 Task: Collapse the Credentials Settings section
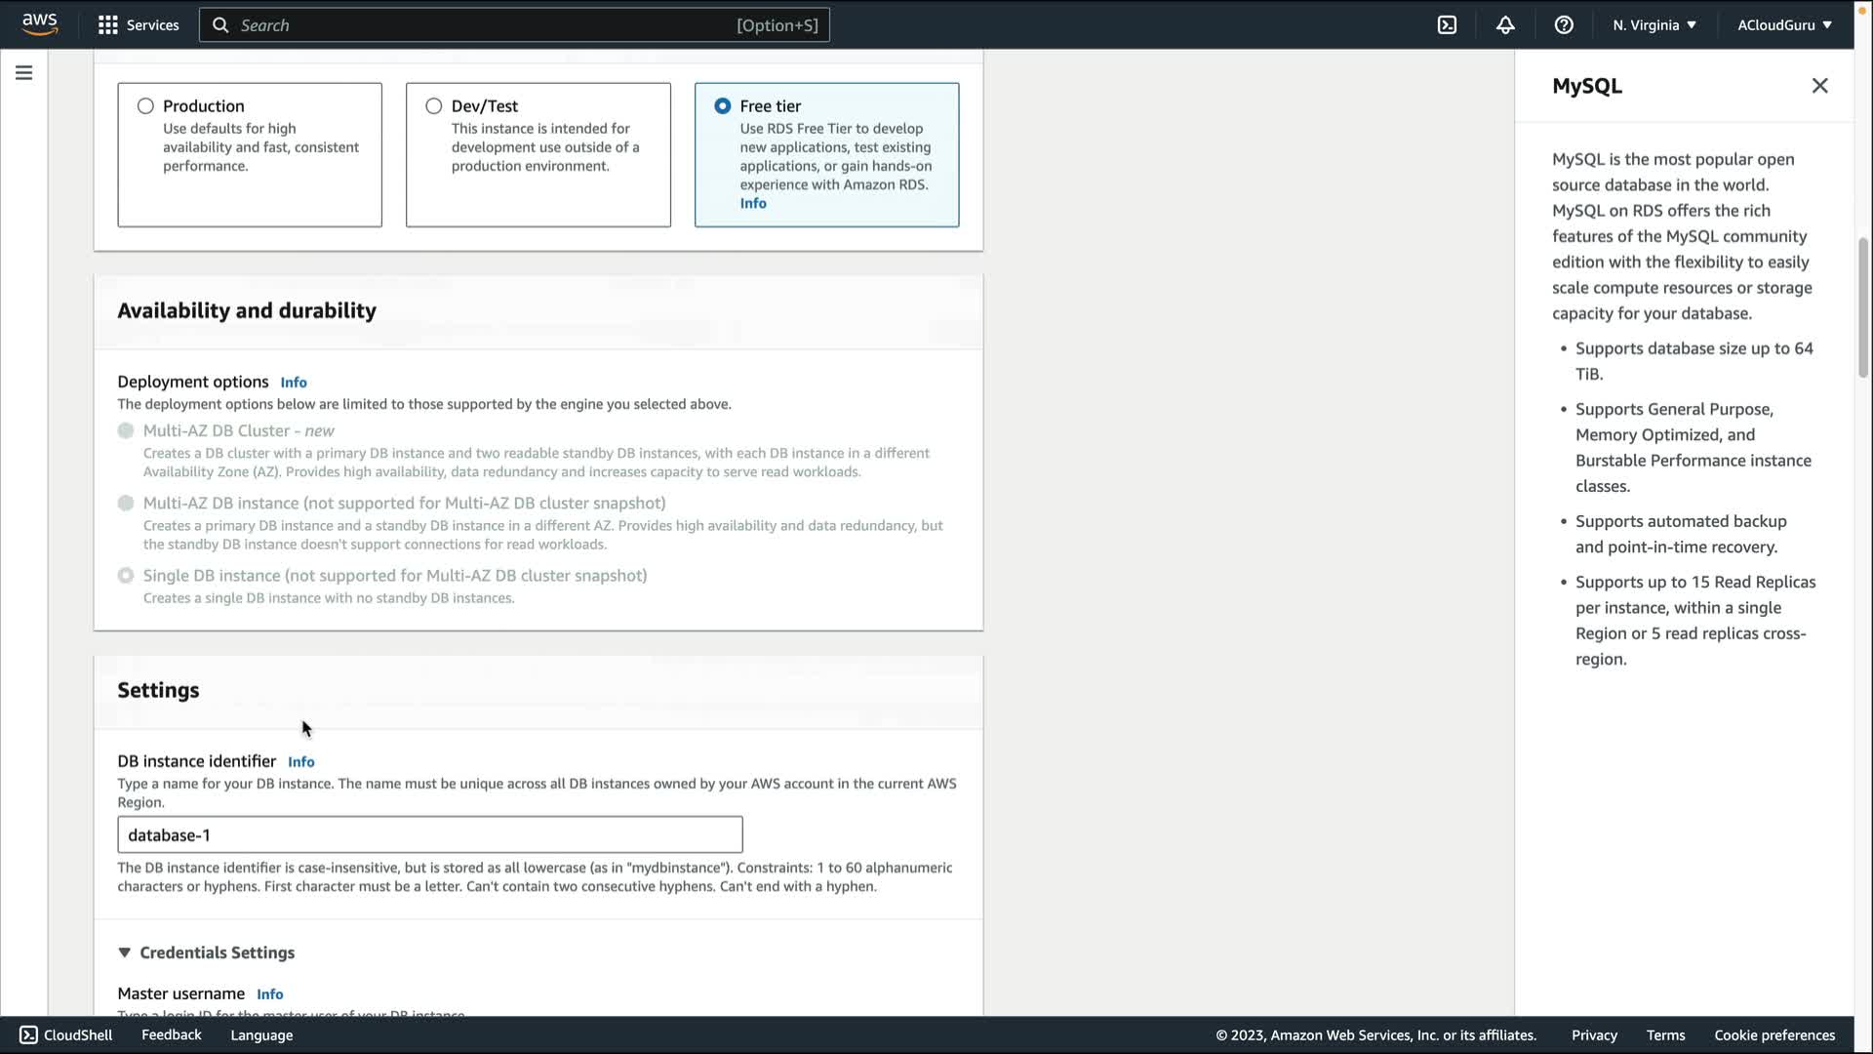tap(125, 953)
